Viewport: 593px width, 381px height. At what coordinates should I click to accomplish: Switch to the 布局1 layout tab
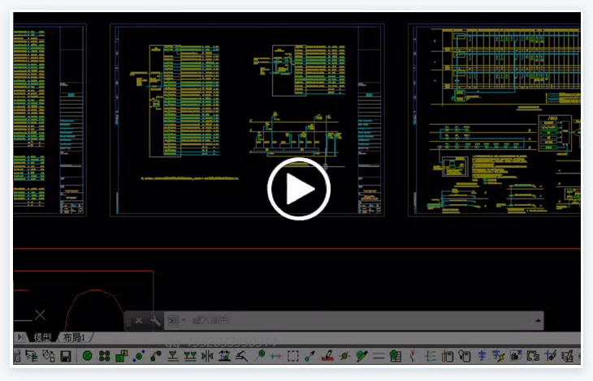click(x=75, y=337)
